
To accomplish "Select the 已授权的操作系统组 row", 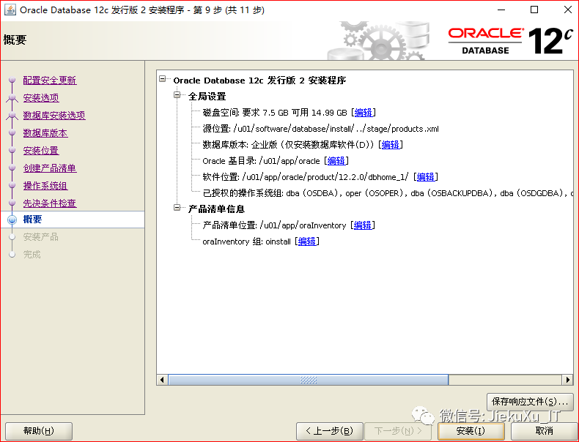I will pos(388,193).
